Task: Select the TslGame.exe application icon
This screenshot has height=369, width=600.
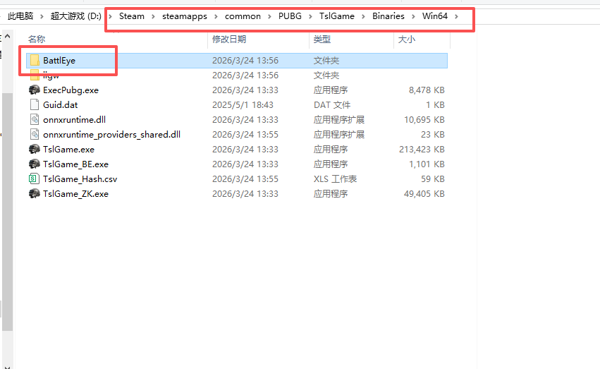Action: click(x=35, y=150)
